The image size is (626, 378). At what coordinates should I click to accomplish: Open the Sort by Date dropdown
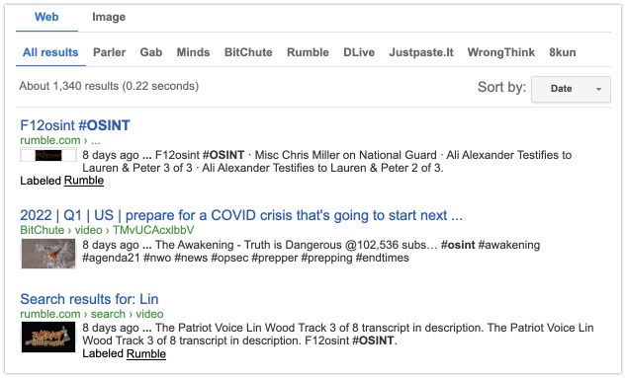click(571, 89)
